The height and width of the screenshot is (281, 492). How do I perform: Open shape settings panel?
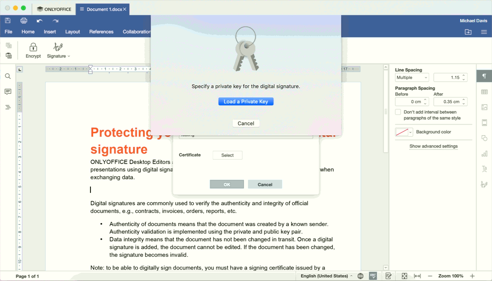[x=484, y=138]
